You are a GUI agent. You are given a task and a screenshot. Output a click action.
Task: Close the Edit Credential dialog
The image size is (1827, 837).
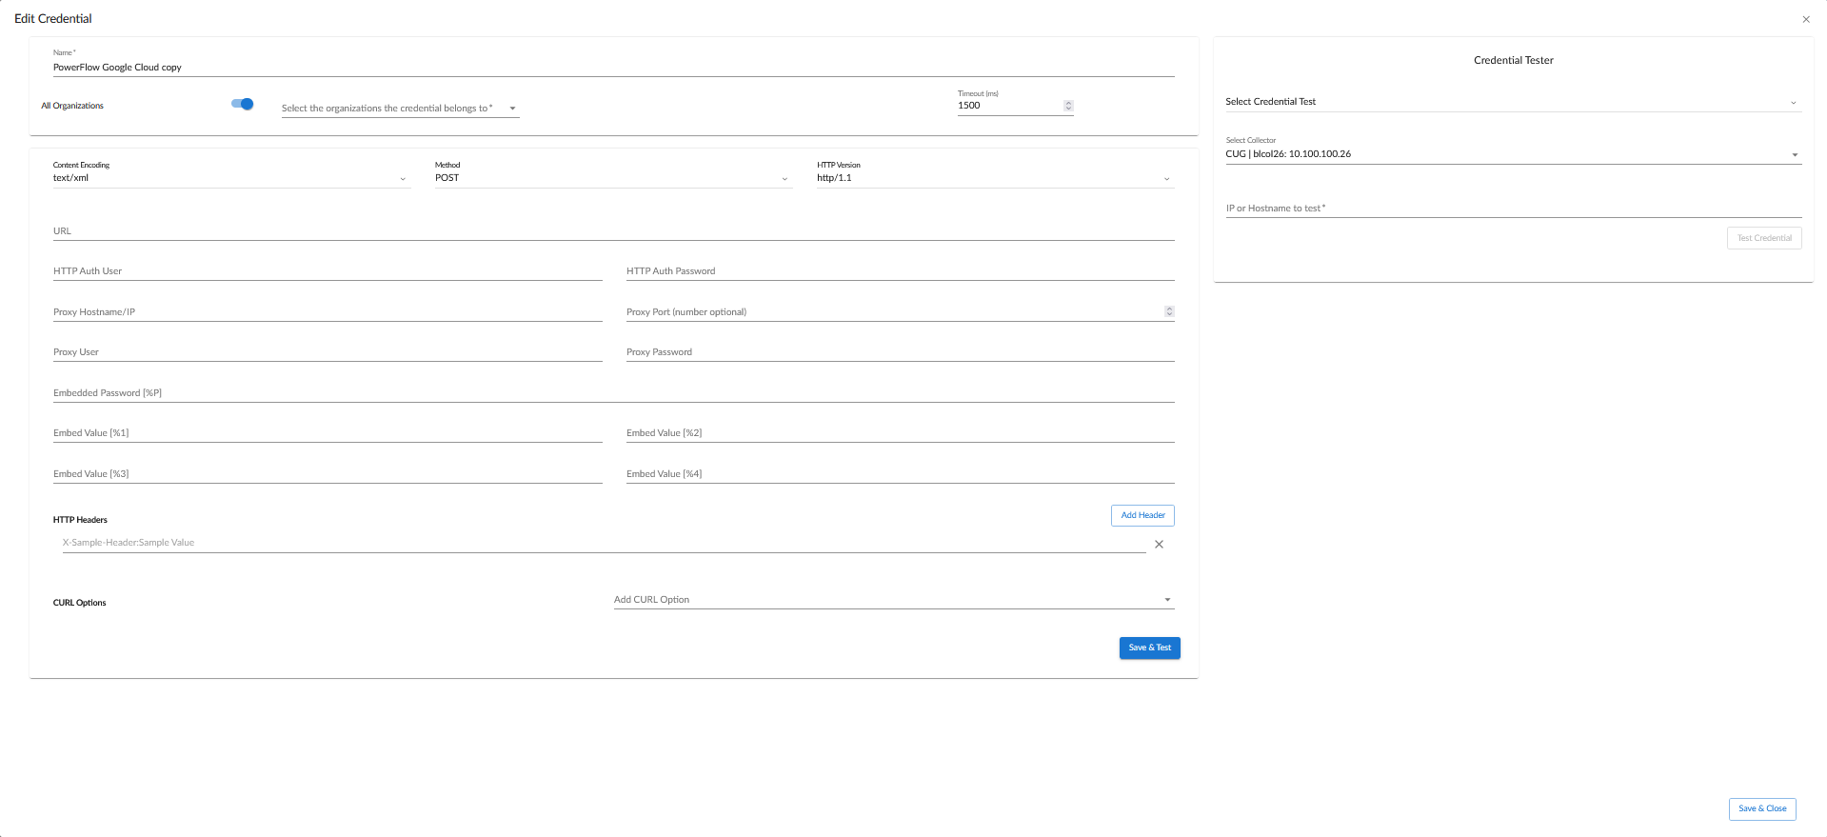1805,19
